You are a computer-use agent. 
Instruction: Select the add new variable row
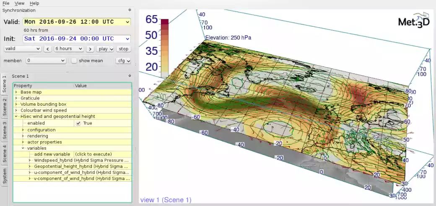point(72,154)
